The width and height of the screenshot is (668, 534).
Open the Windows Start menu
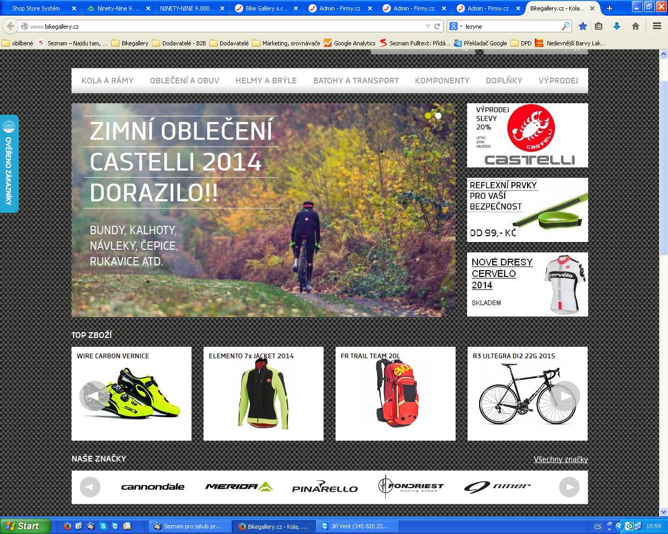[x=25, y=526]
